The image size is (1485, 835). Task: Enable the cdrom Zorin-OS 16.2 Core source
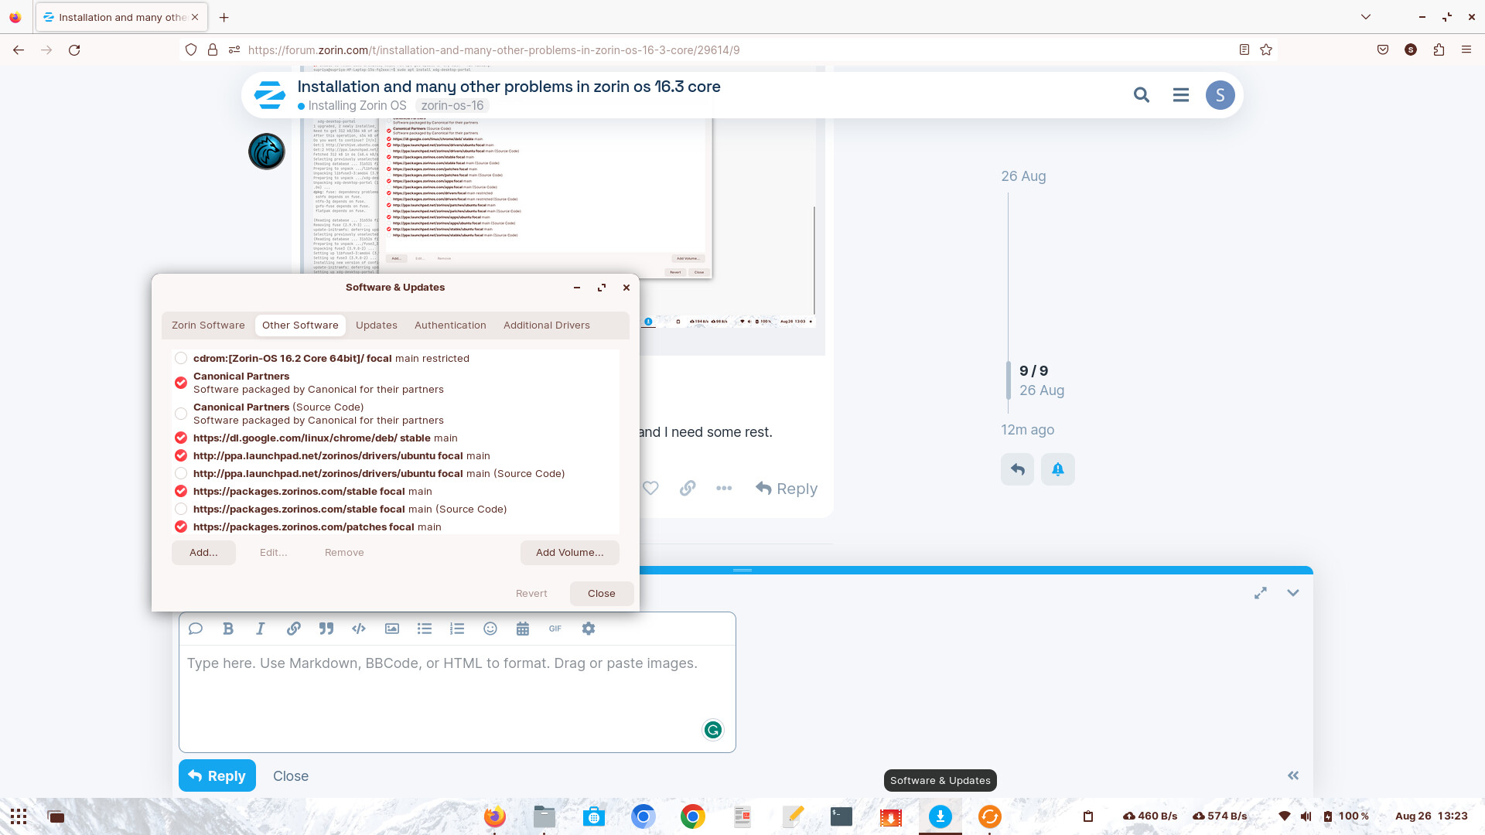(x=181, y=358)
